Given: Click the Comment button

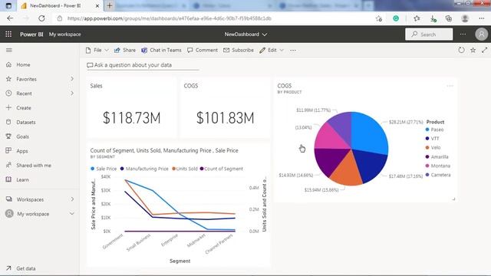Looking at the screenshot, I should tap(203, 50).
